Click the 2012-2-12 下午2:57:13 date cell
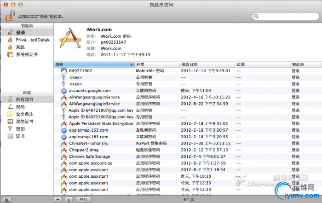The height and width of the screenshot is (203, 322). point(204,150)
